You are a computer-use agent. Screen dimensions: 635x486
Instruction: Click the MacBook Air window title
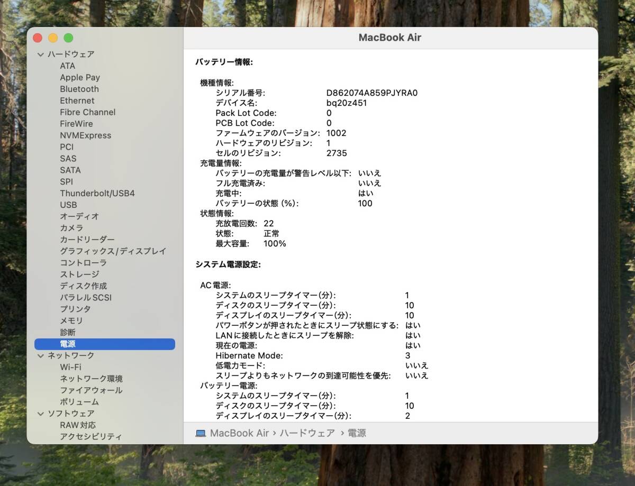(x=390, y=38)
